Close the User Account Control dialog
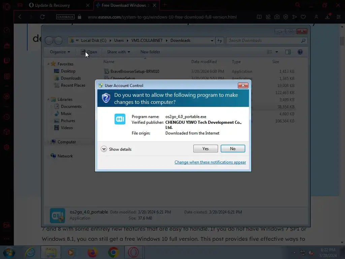The image size is (345, 259). click(x=243, y=85)
